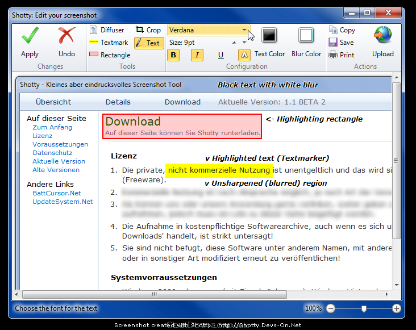Increase font size with up arrow
Screen dimensions: 416x330
[x=234, y=43]
